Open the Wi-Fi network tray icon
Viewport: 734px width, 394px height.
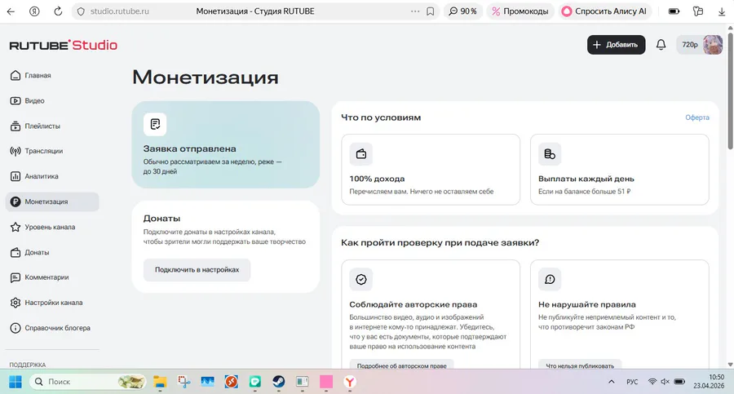[652, 382]
